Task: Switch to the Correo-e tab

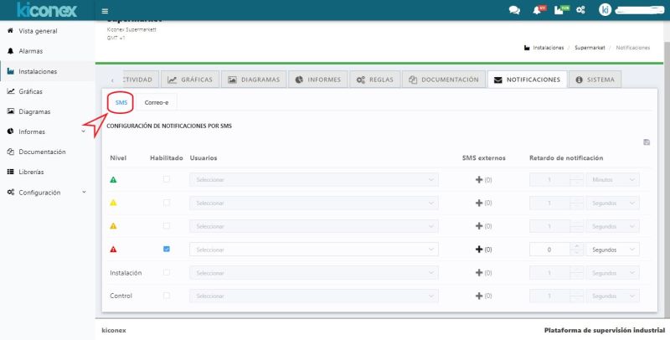Action: [157, 102]
